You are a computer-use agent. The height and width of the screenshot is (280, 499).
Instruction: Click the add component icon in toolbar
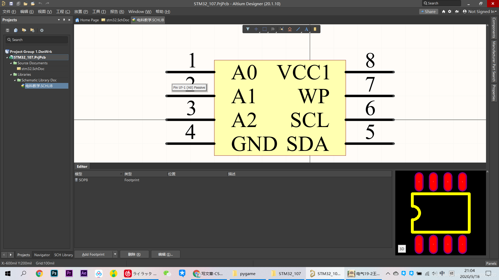tap(315, 29)
